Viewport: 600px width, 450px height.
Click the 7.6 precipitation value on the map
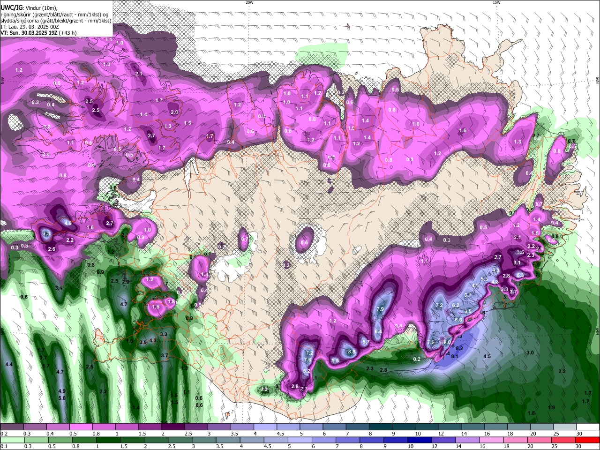click(307, 360)
